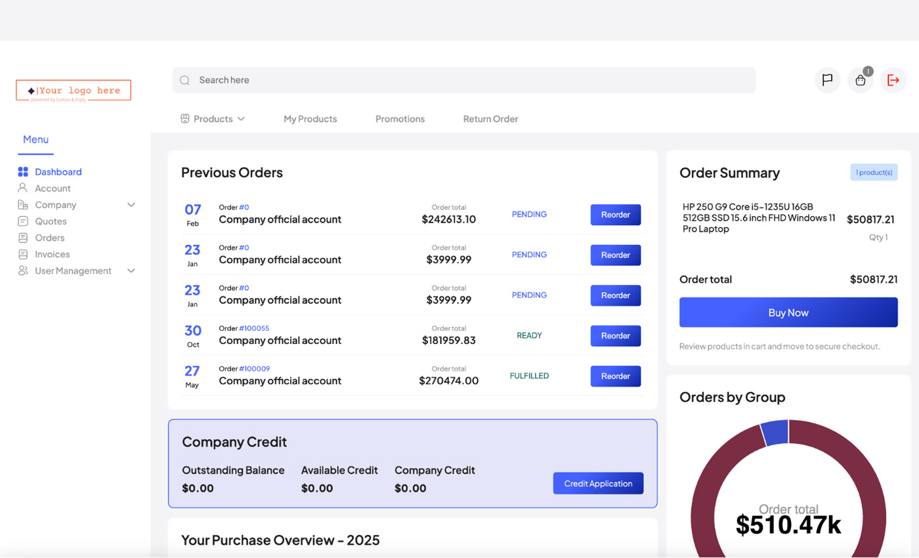Open Invoices in the sidebar
Screen dimensions: 919x558
(53, 254)
